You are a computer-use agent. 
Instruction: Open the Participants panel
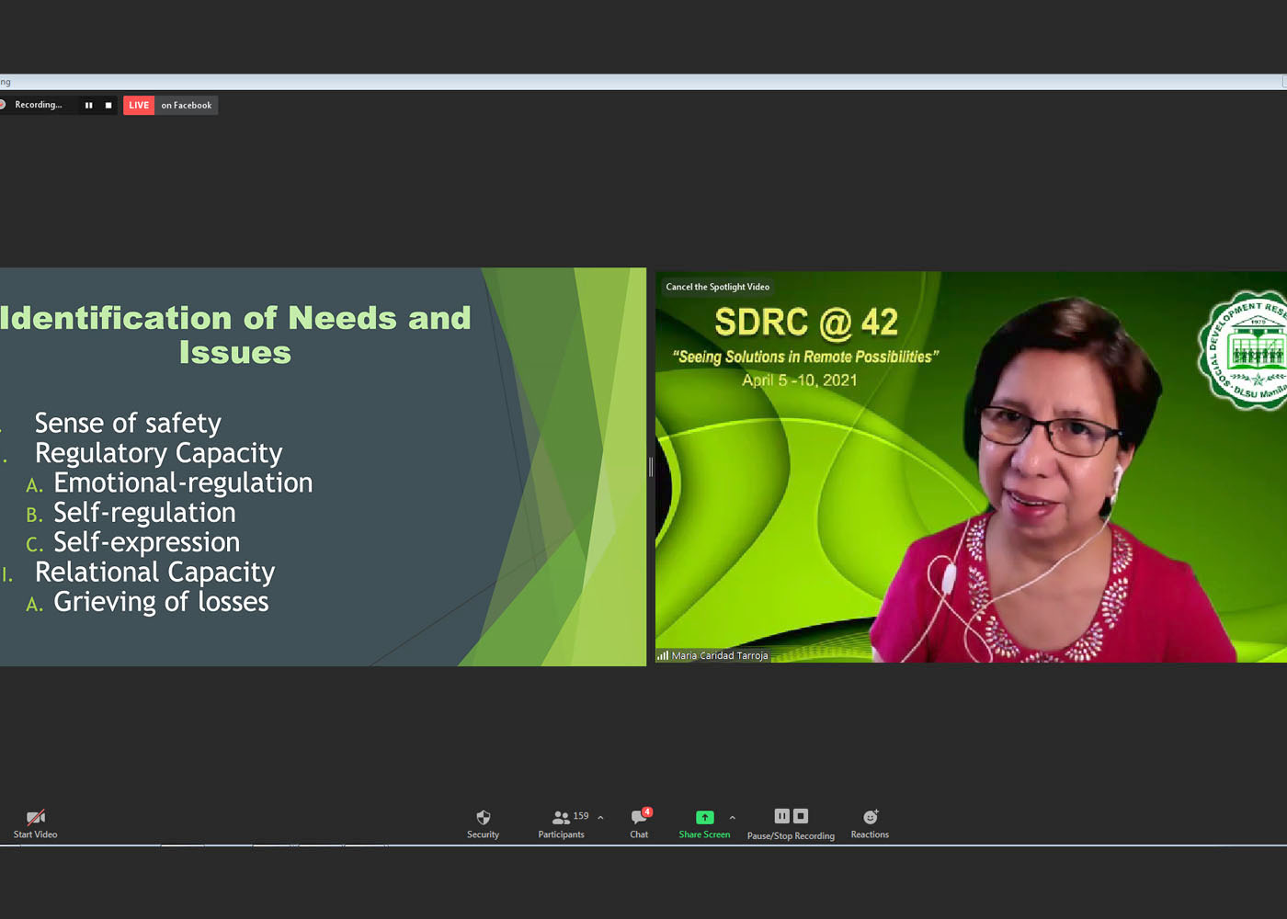point(561,817)
